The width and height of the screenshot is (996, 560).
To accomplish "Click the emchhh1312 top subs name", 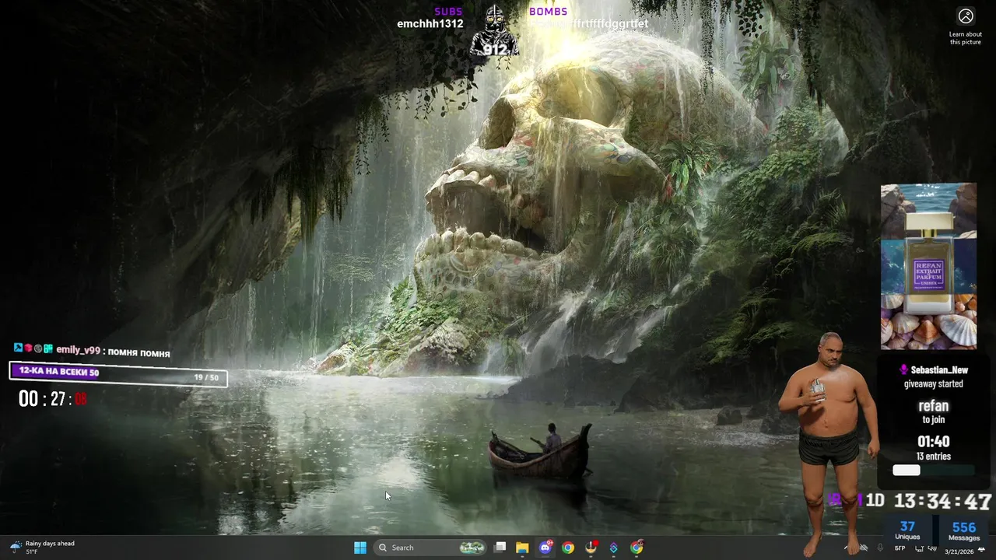I will (x=430, y=24).
